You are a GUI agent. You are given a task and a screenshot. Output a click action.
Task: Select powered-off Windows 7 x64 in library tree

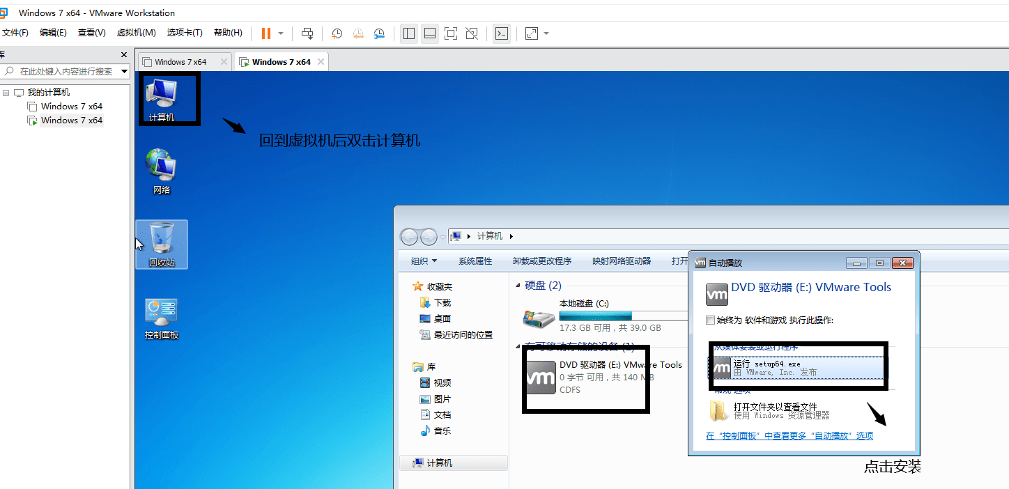tap(65, 107)
